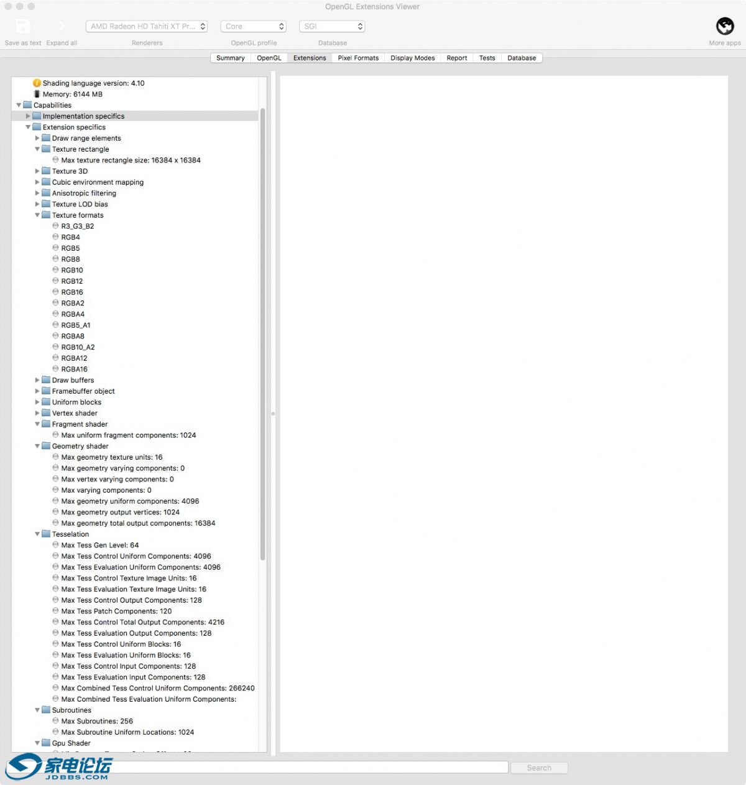The width and height of the screenshot is (746, 785).
Task: Click the tree panel vertical scrollbar
Action: (263, 336)
